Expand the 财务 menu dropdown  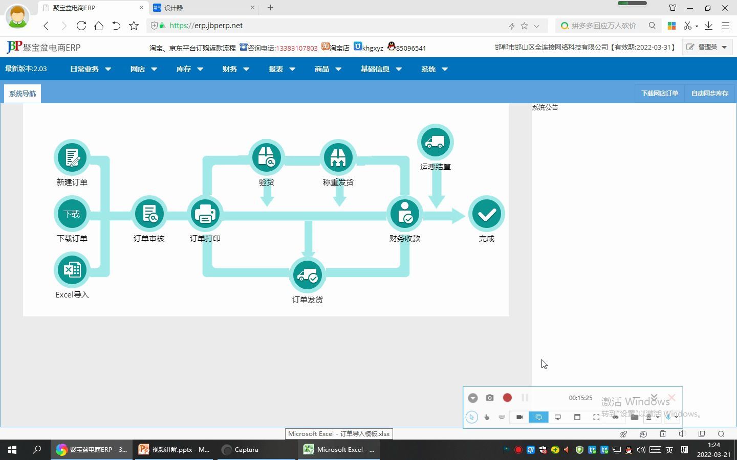[235, 69]
